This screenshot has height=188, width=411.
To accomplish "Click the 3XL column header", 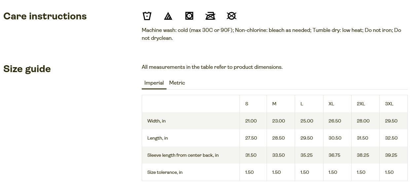I will 389,104.
